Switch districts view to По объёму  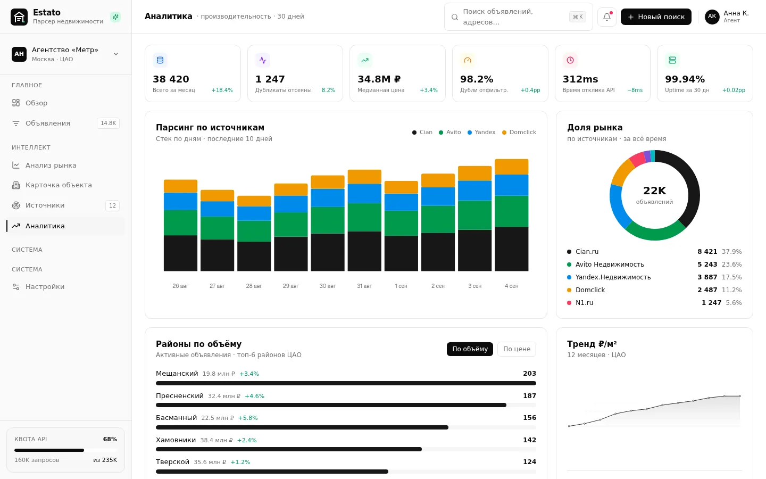(470, 349)
